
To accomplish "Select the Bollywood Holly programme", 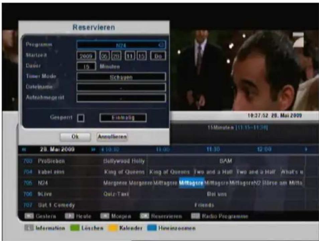I will coord(124,161).
